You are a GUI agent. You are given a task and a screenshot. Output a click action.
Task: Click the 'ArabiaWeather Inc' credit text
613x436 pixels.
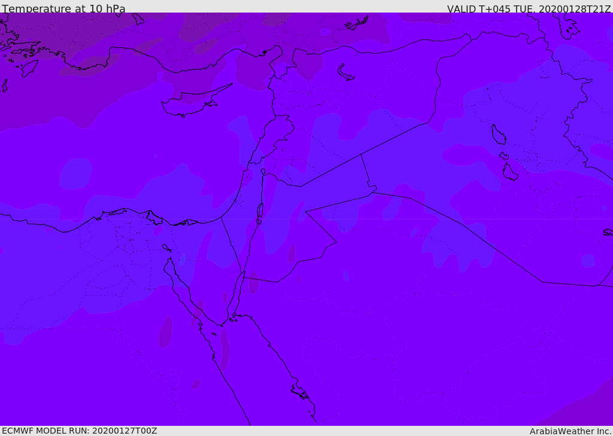click(570, 431)
